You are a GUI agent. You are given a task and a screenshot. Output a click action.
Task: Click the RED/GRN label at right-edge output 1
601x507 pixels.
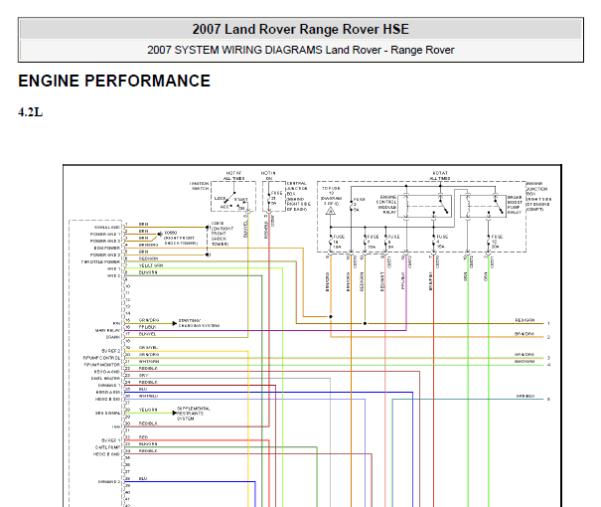tap(525, 320)
